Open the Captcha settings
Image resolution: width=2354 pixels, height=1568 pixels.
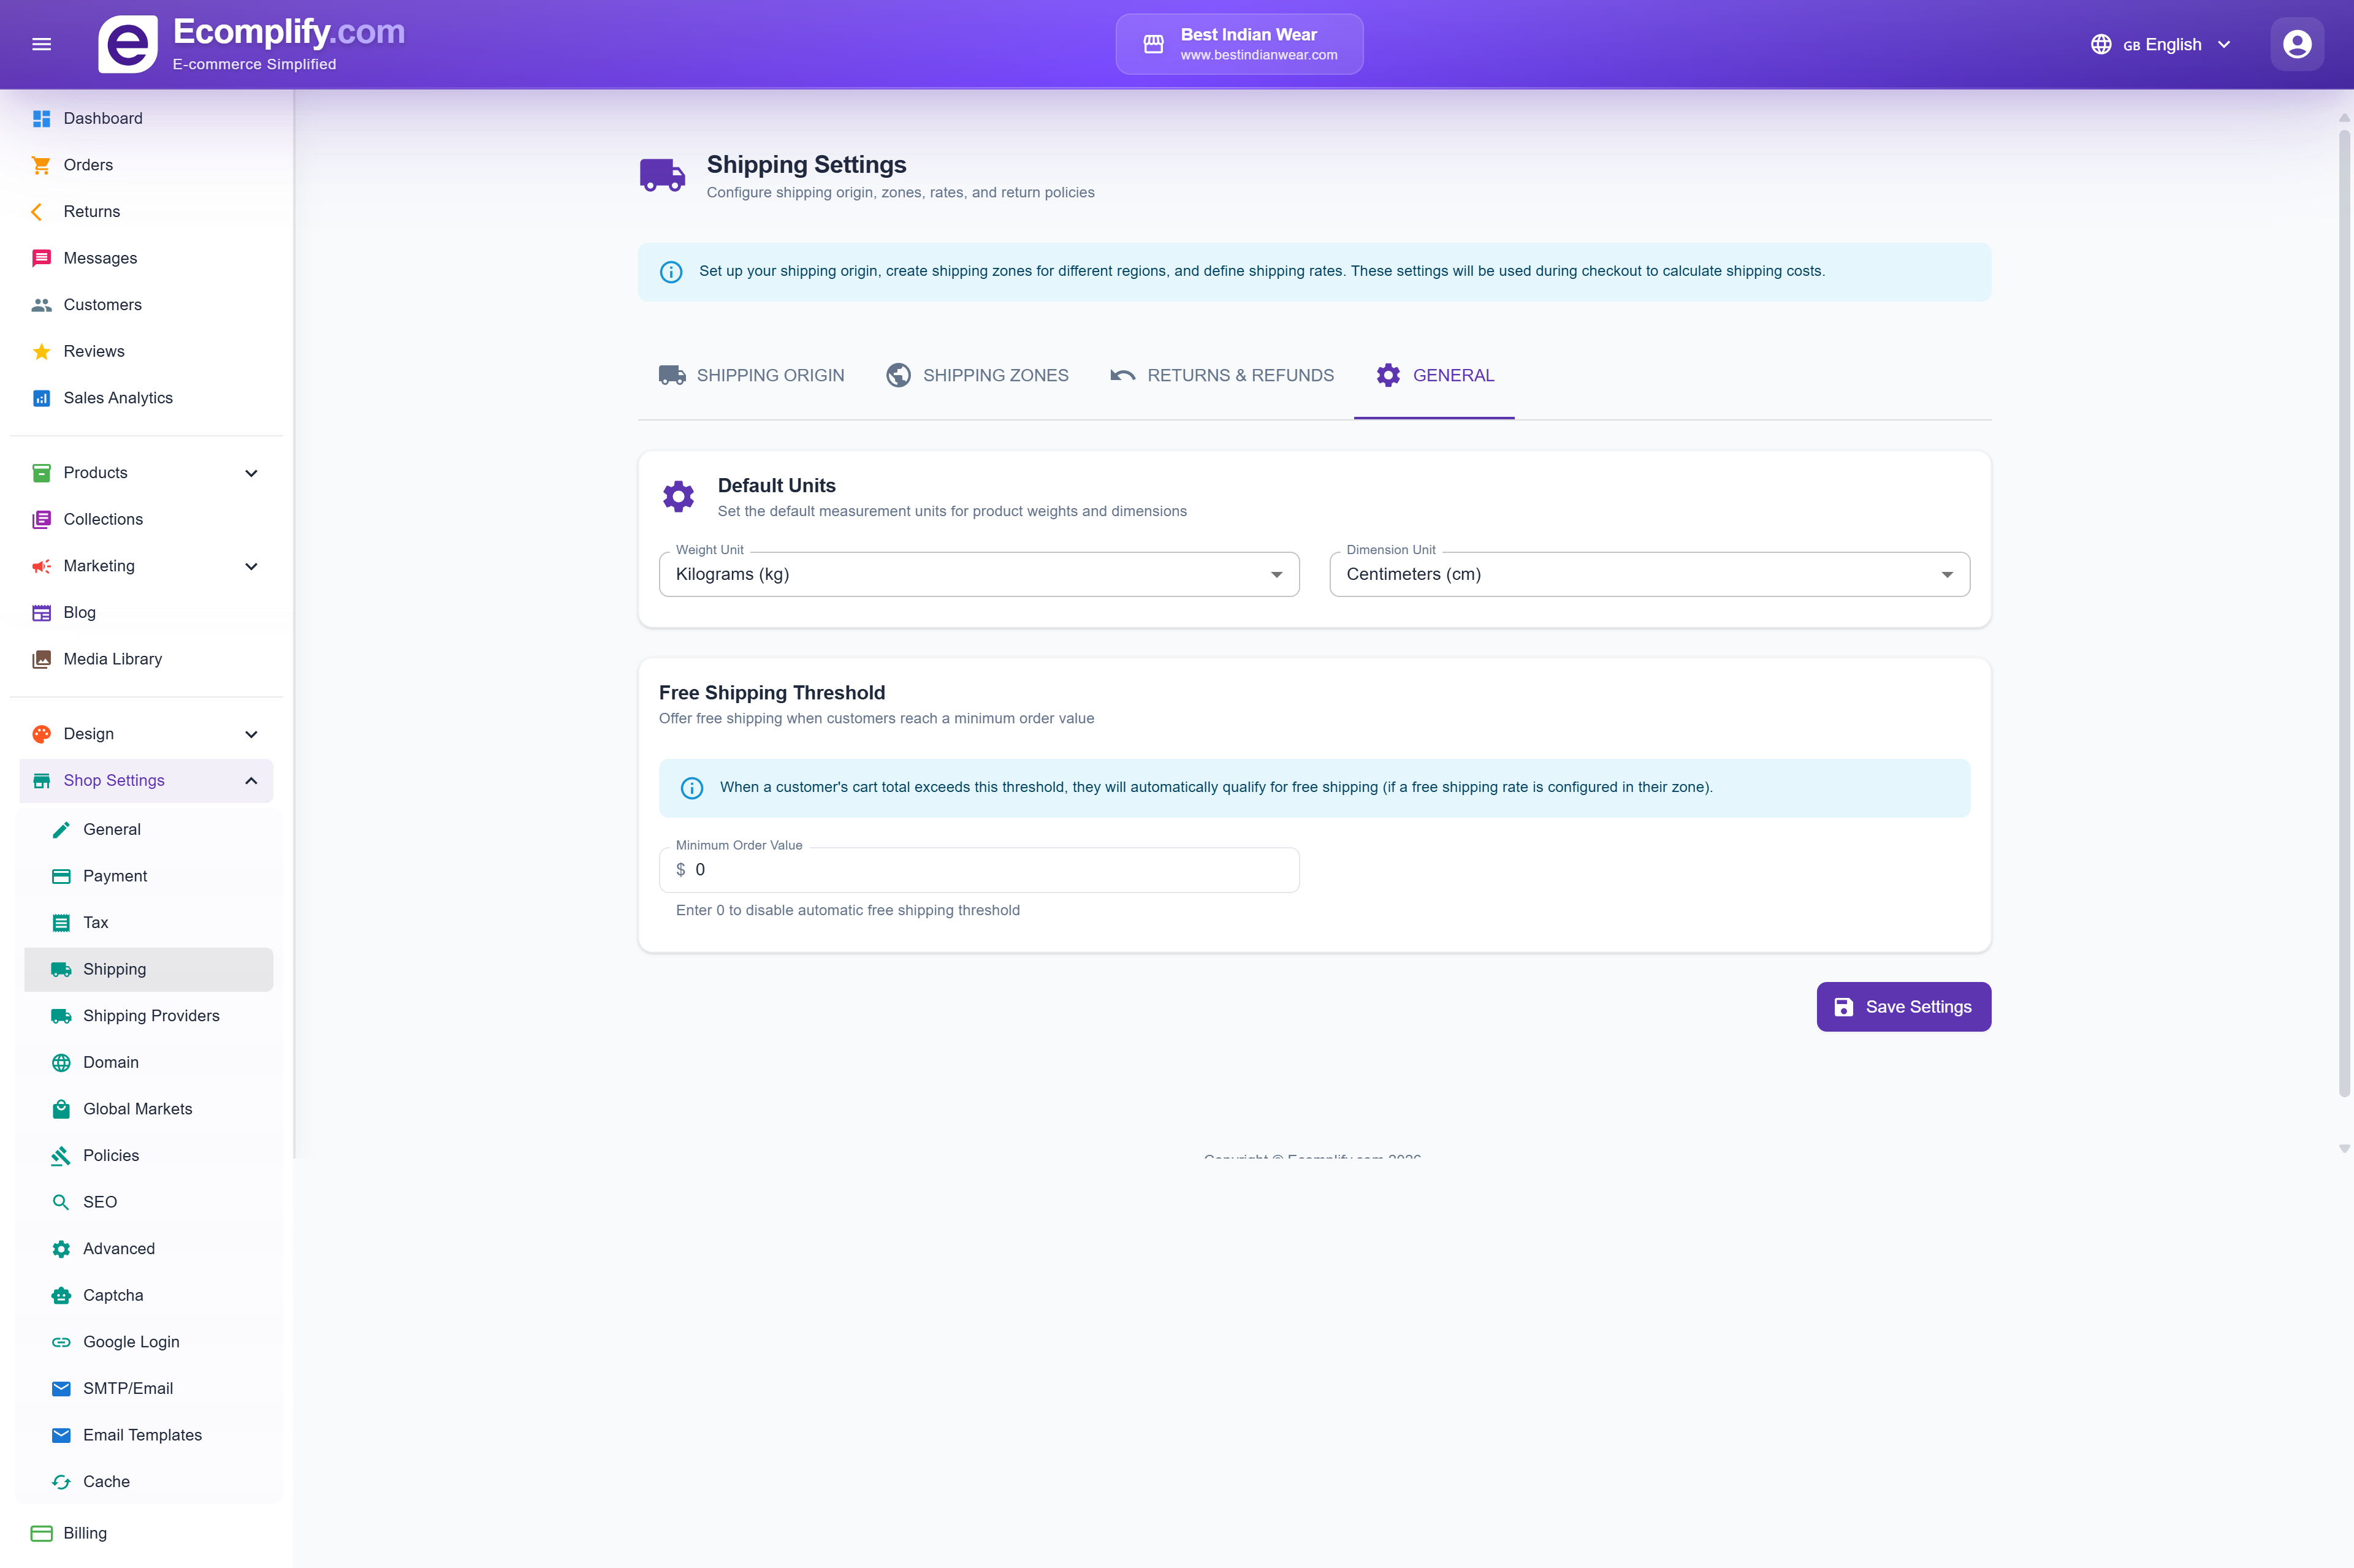pyautogui.click(x=113, y=1295)
